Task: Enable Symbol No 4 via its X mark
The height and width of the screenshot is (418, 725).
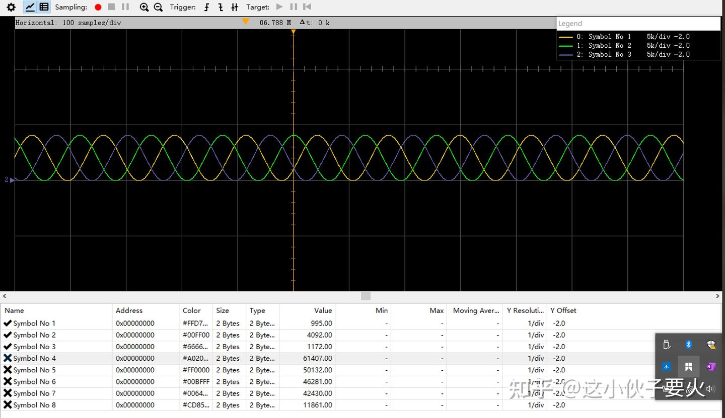Action: (x=8, y=358)
